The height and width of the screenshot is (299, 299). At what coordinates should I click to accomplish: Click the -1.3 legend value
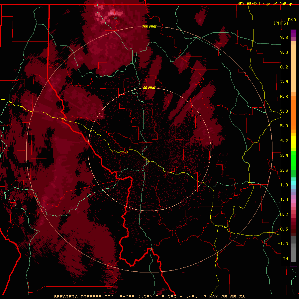tap(283, 244)
